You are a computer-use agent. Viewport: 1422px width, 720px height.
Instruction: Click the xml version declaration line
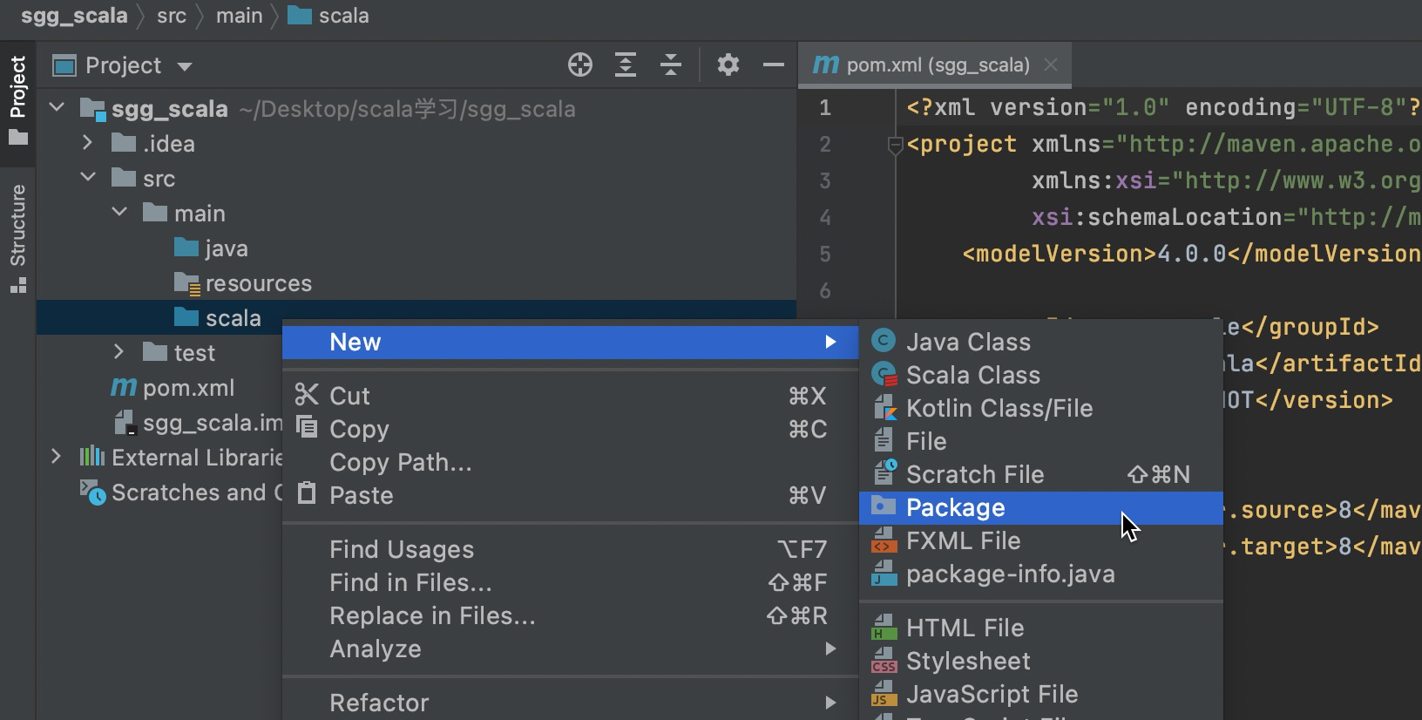click(x=1164, y=107)
